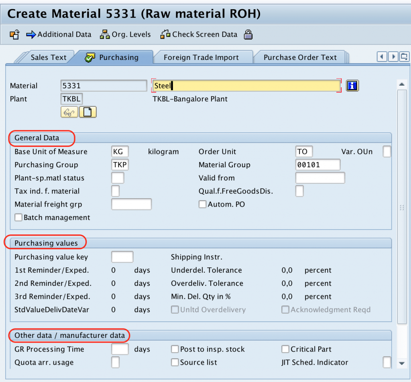Click the exit icon in the top toolbar

(x=14, y=35)
